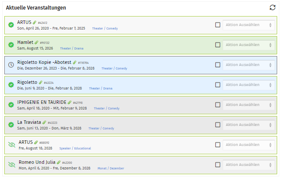Click the link icon next to La Traviata
Screen dimensions: 285x179
(x=44, y=123)
